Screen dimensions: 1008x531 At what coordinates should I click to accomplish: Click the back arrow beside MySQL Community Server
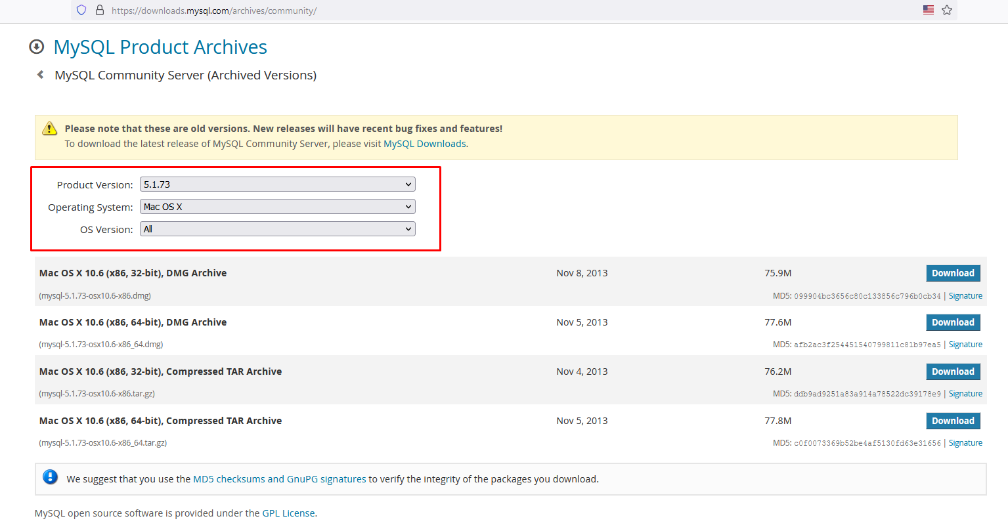coord(41,75)
